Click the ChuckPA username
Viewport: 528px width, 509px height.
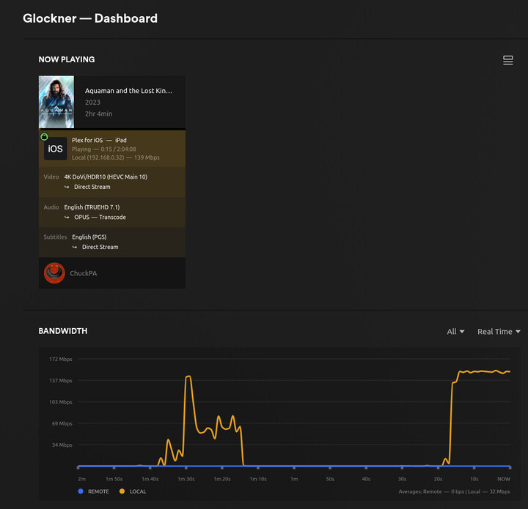[x=83, y=273]
